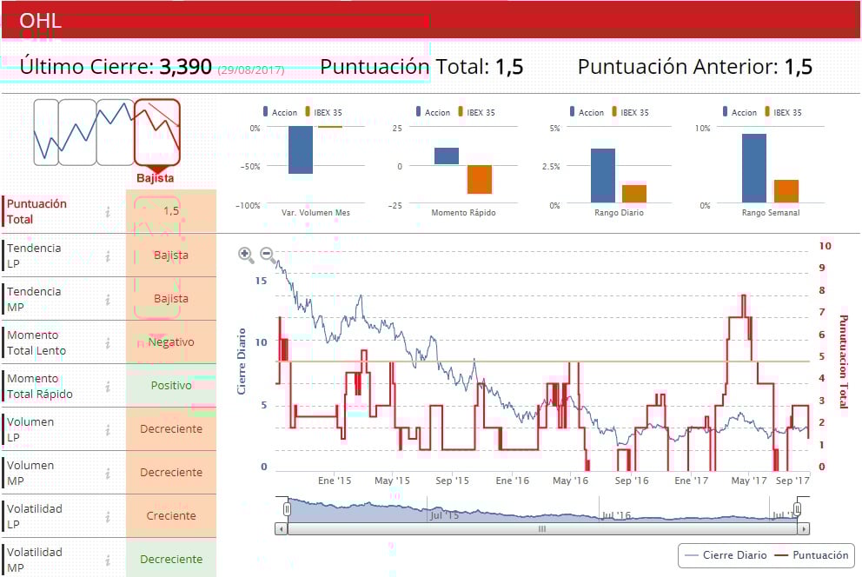Click navigator scrollbar right arrow

coord(804,529)
